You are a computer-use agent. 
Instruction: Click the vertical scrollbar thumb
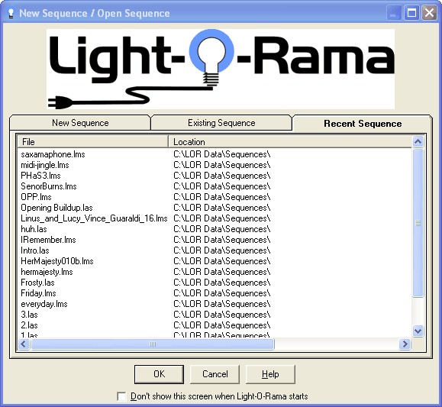pyautogui.click(x=418, y=223)
